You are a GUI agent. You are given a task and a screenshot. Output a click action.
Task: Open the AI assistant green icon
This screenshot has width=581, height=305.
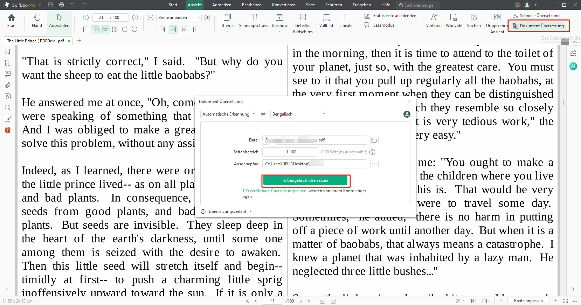point(573,66)
